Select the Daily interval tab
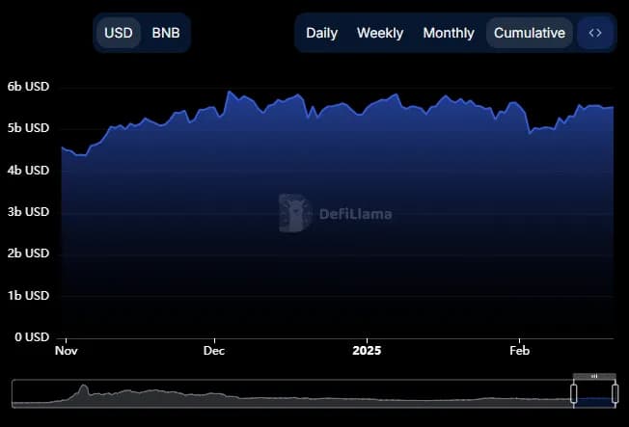 click(x=321, y=33)
